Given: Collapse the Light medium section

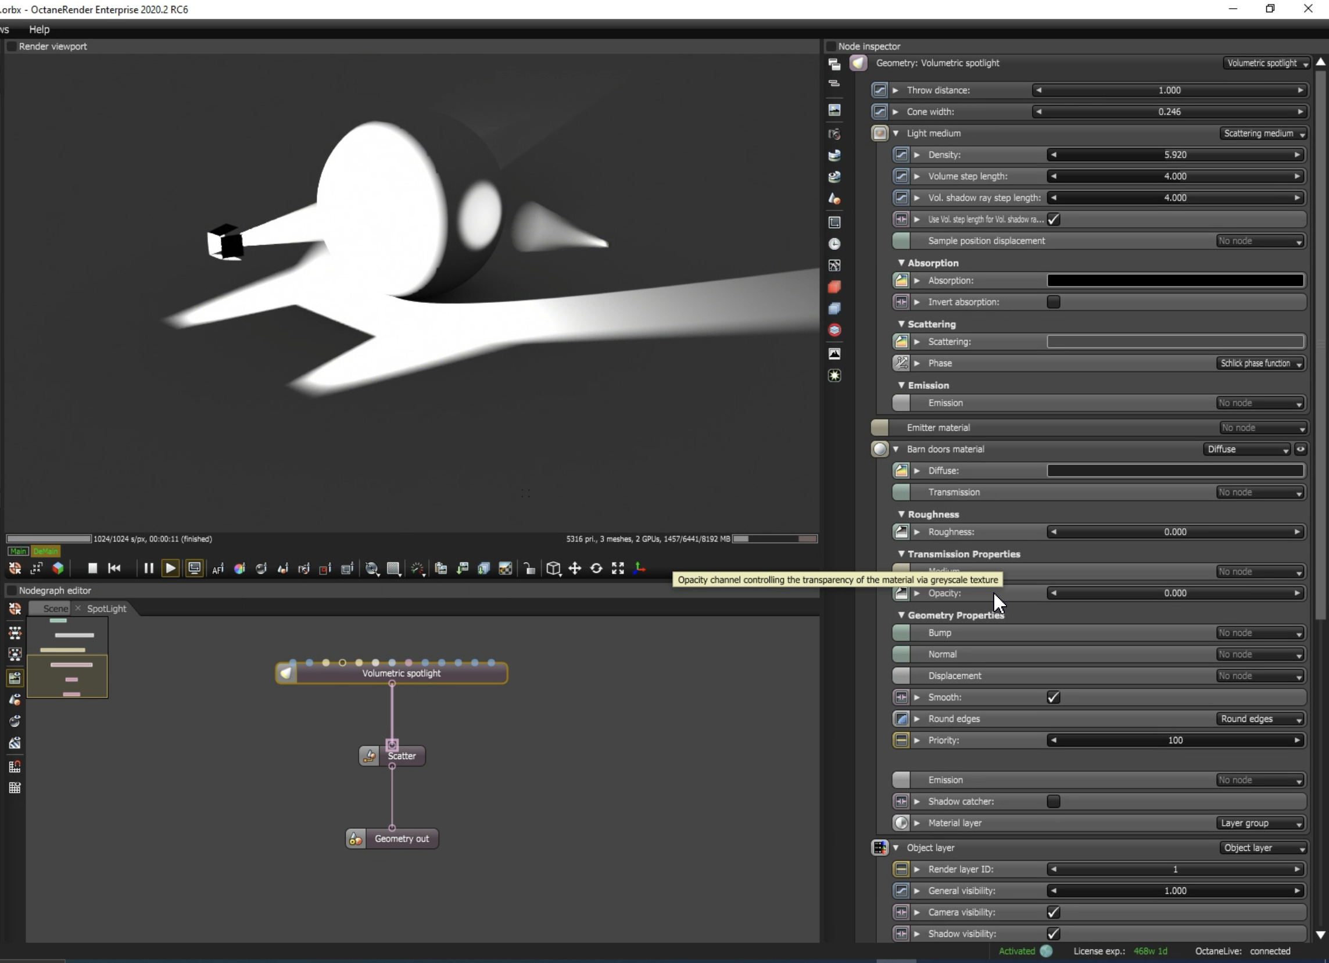Looking at the screenshot, I should pyautogui.click(x=895, y=134).
